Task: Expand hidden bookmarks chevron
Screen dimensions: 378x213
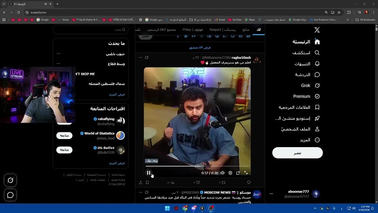Action: click(348, 20)
